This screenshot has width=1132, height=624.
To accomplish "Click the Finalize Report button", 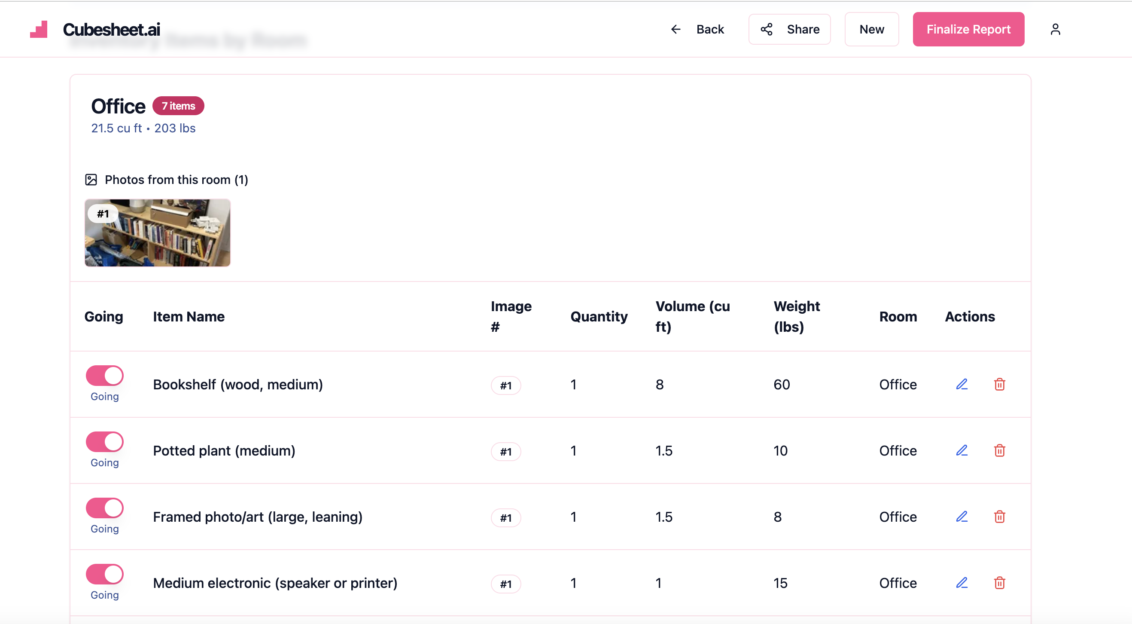I will (968, 29).
